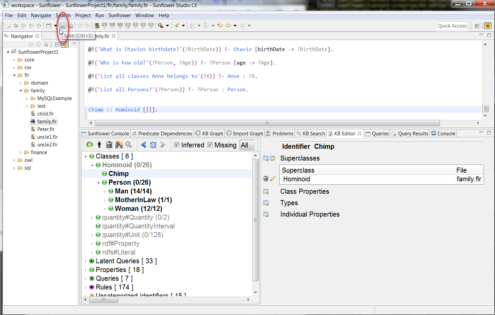Toggle the Inferred checkbox
The height and width of the screenshot is (315, 495).
point(177,145)
